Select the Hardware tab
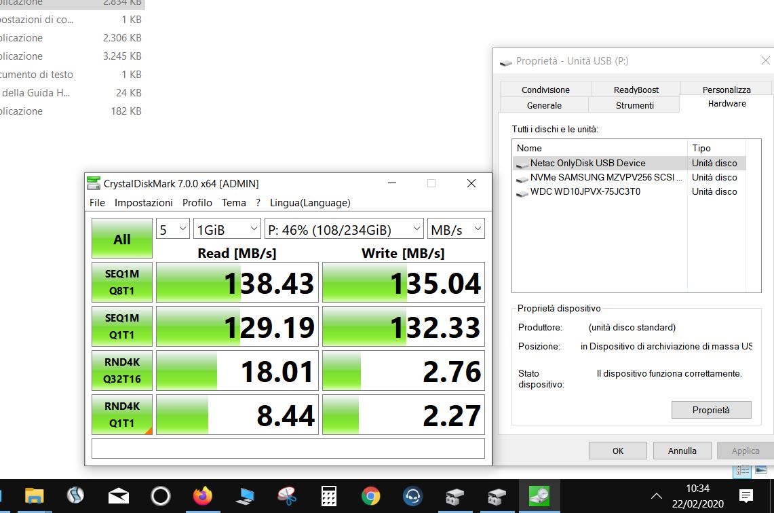 click(x=727, y=104)
